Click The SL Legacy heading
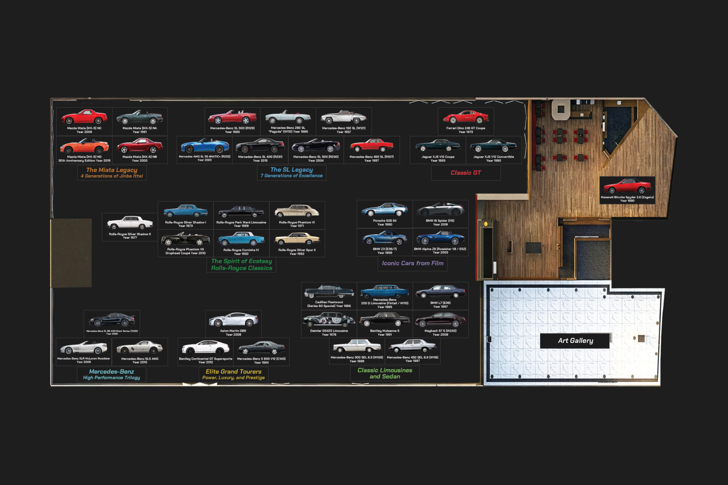Image resolution: width=728 pixels, height=485 pixels. pos(292,172)
